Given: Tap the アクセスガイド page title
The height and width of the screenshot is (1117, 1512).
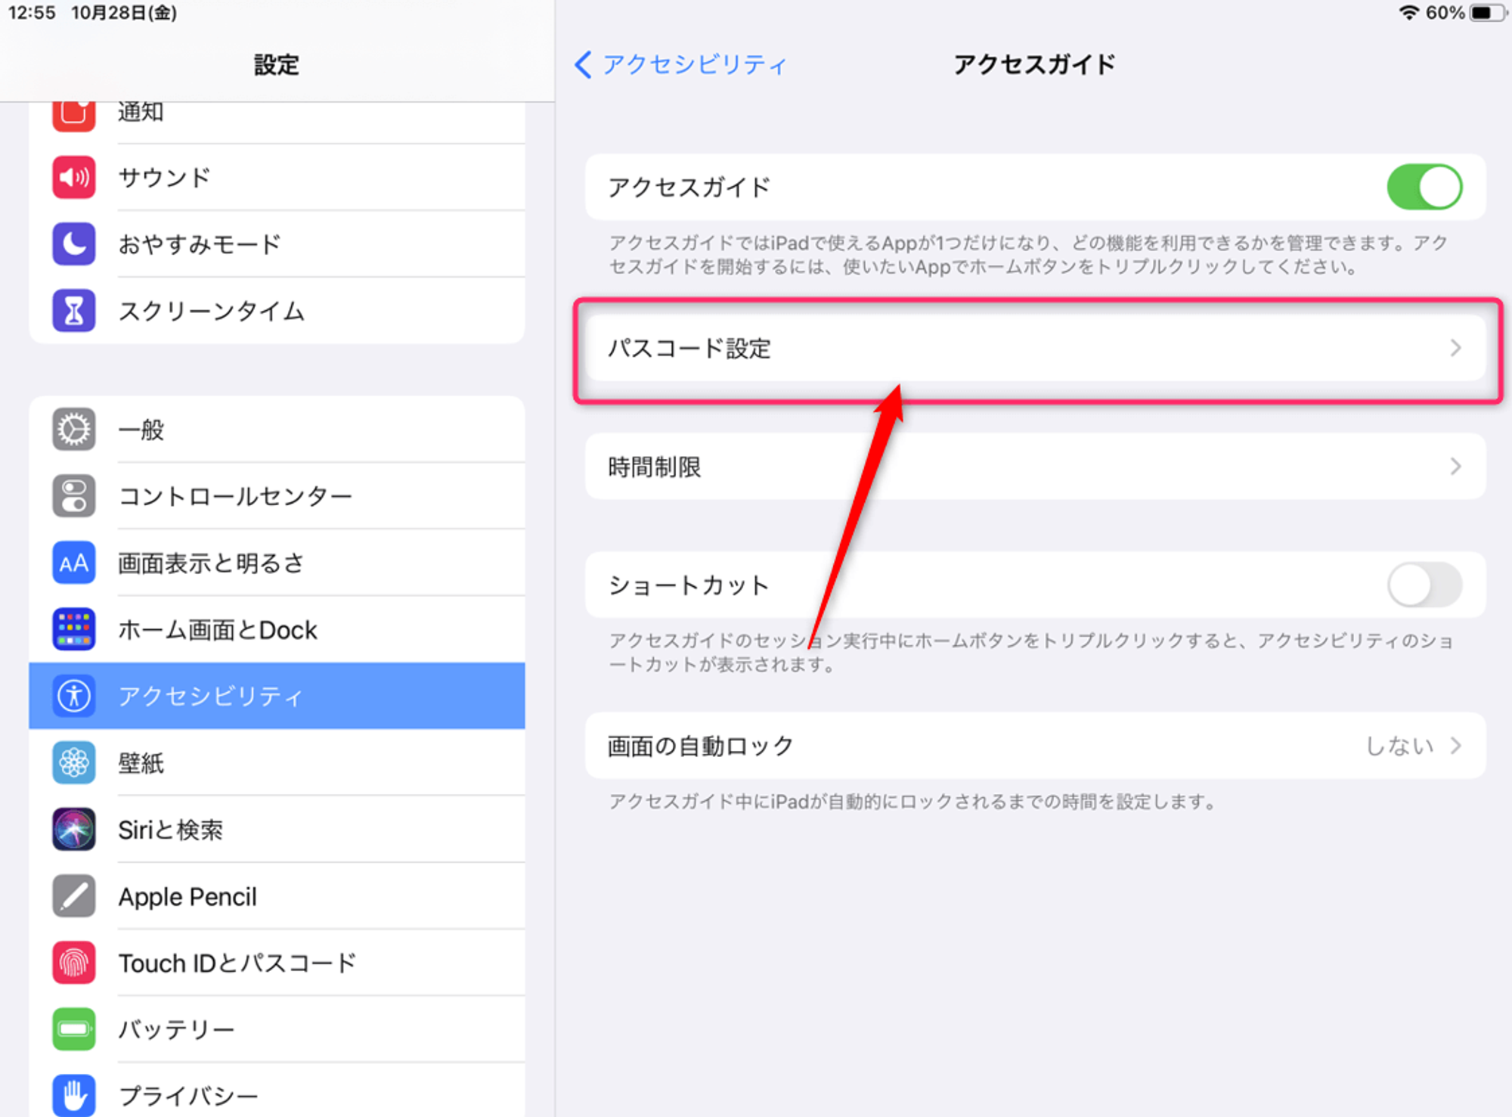Looking at the screenshot, I should pos(1034,64).
